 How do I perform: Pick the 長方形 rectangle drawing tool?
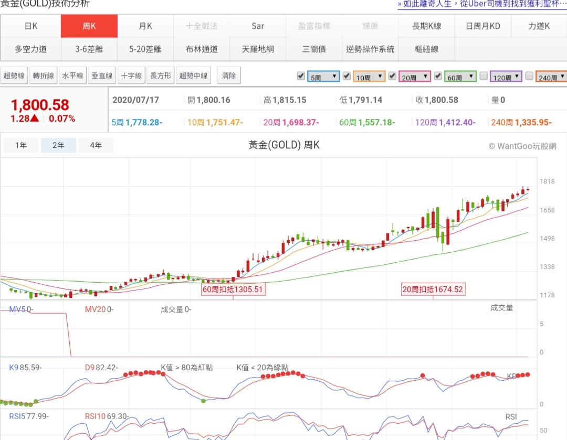pos(161,76)
